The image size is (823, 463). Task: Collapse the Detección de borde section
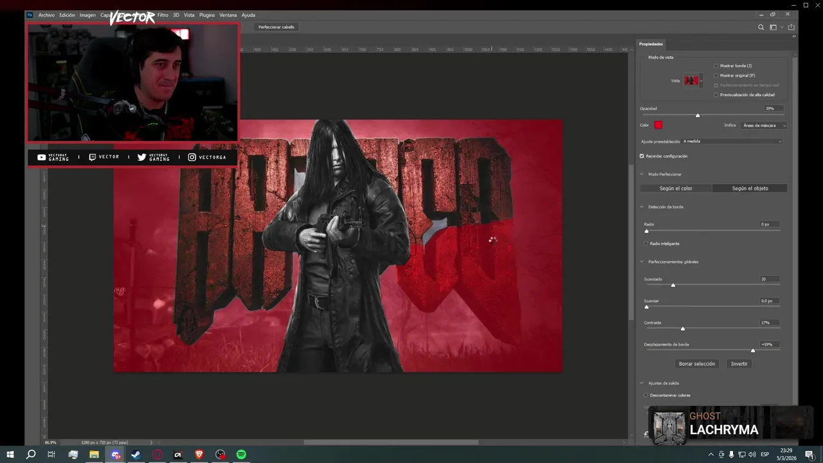642,207
